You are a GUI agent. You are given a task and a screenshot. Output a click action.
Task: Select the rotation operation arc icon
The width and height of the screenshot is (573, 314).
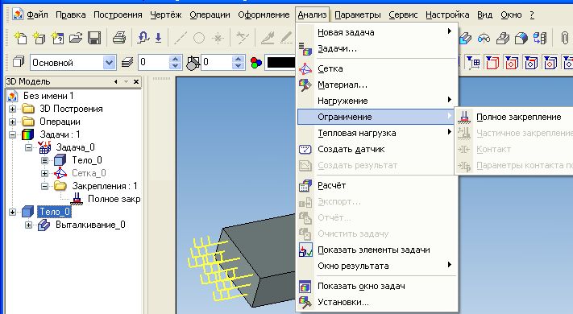[x=484, y=38]
